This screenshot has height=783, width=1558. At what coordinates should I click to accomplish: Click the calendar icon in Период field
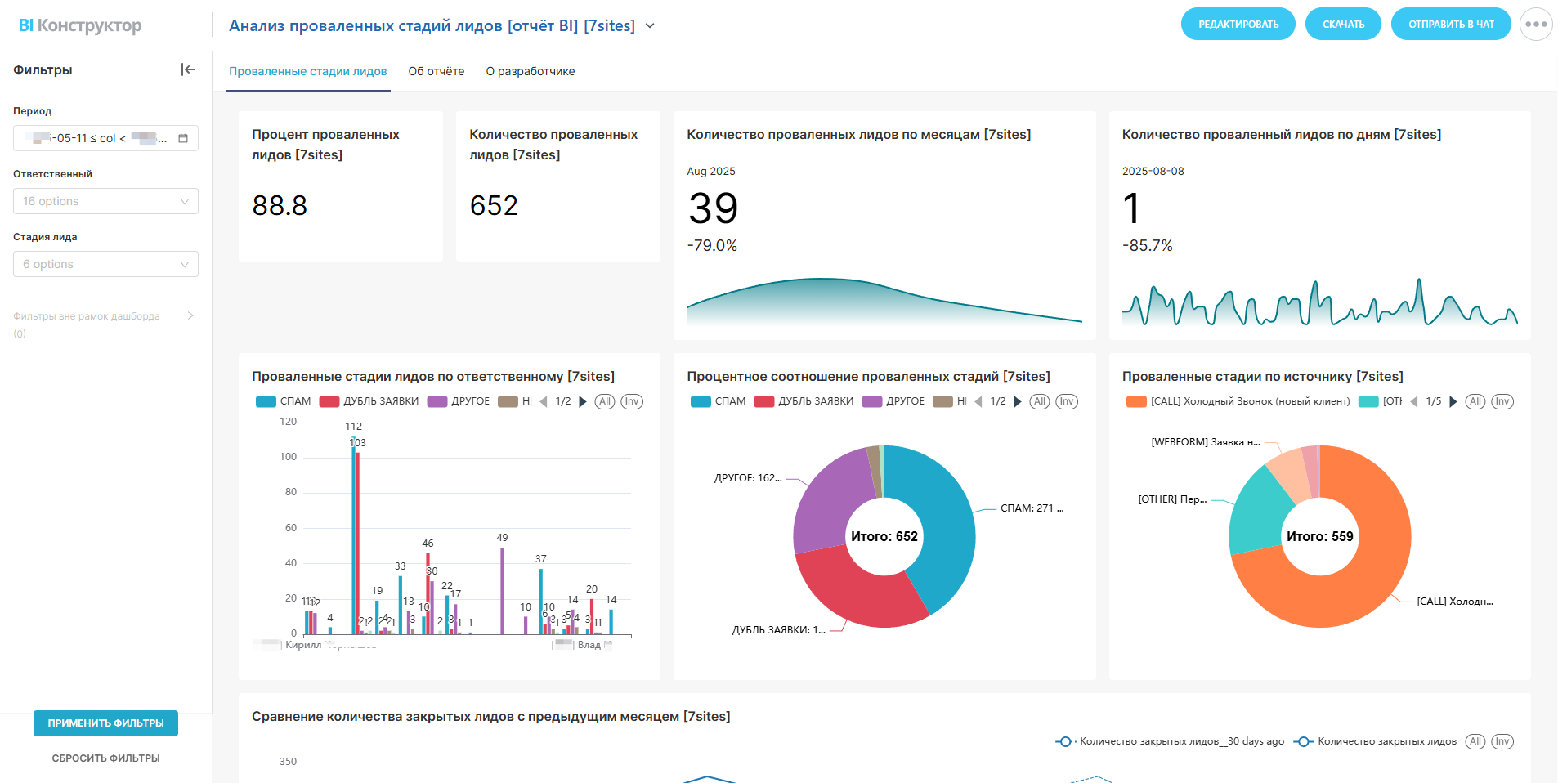[183, 138]
